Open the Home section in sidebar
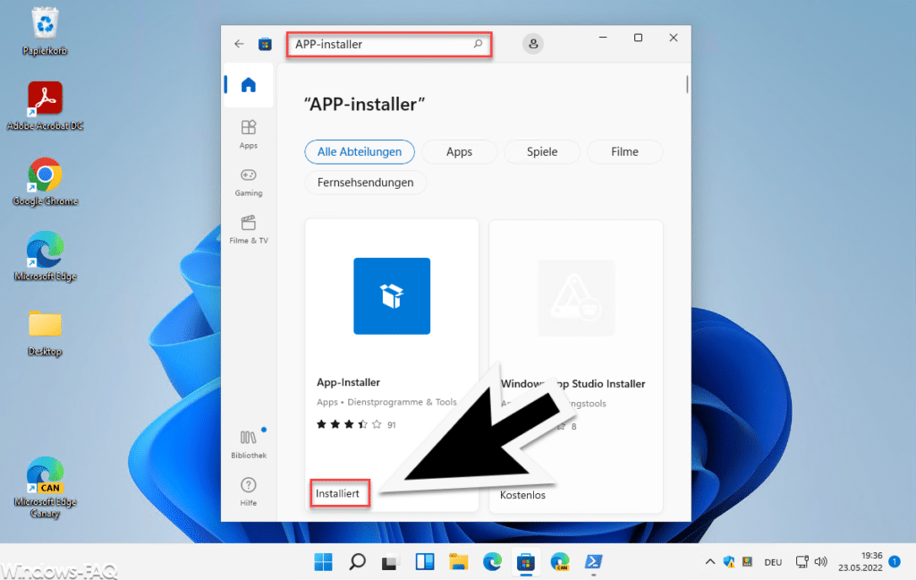 (249, 85)
